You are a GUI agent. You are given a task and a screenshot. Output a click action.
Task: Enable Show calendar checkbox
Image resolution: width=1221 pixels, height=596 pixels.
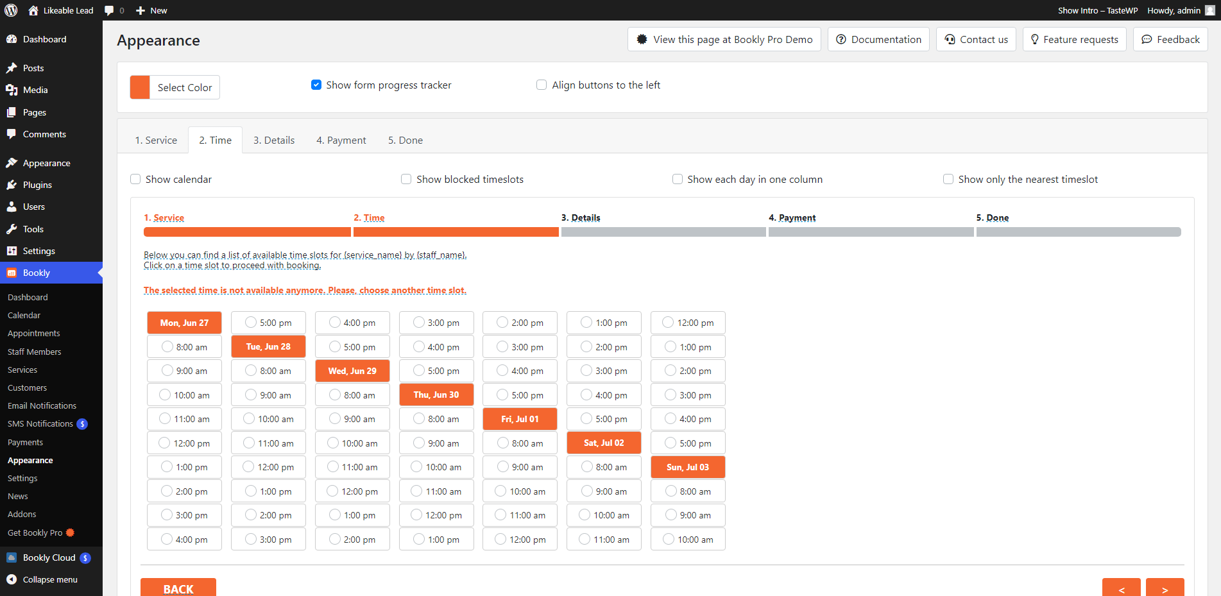click(x=135, y=179)
